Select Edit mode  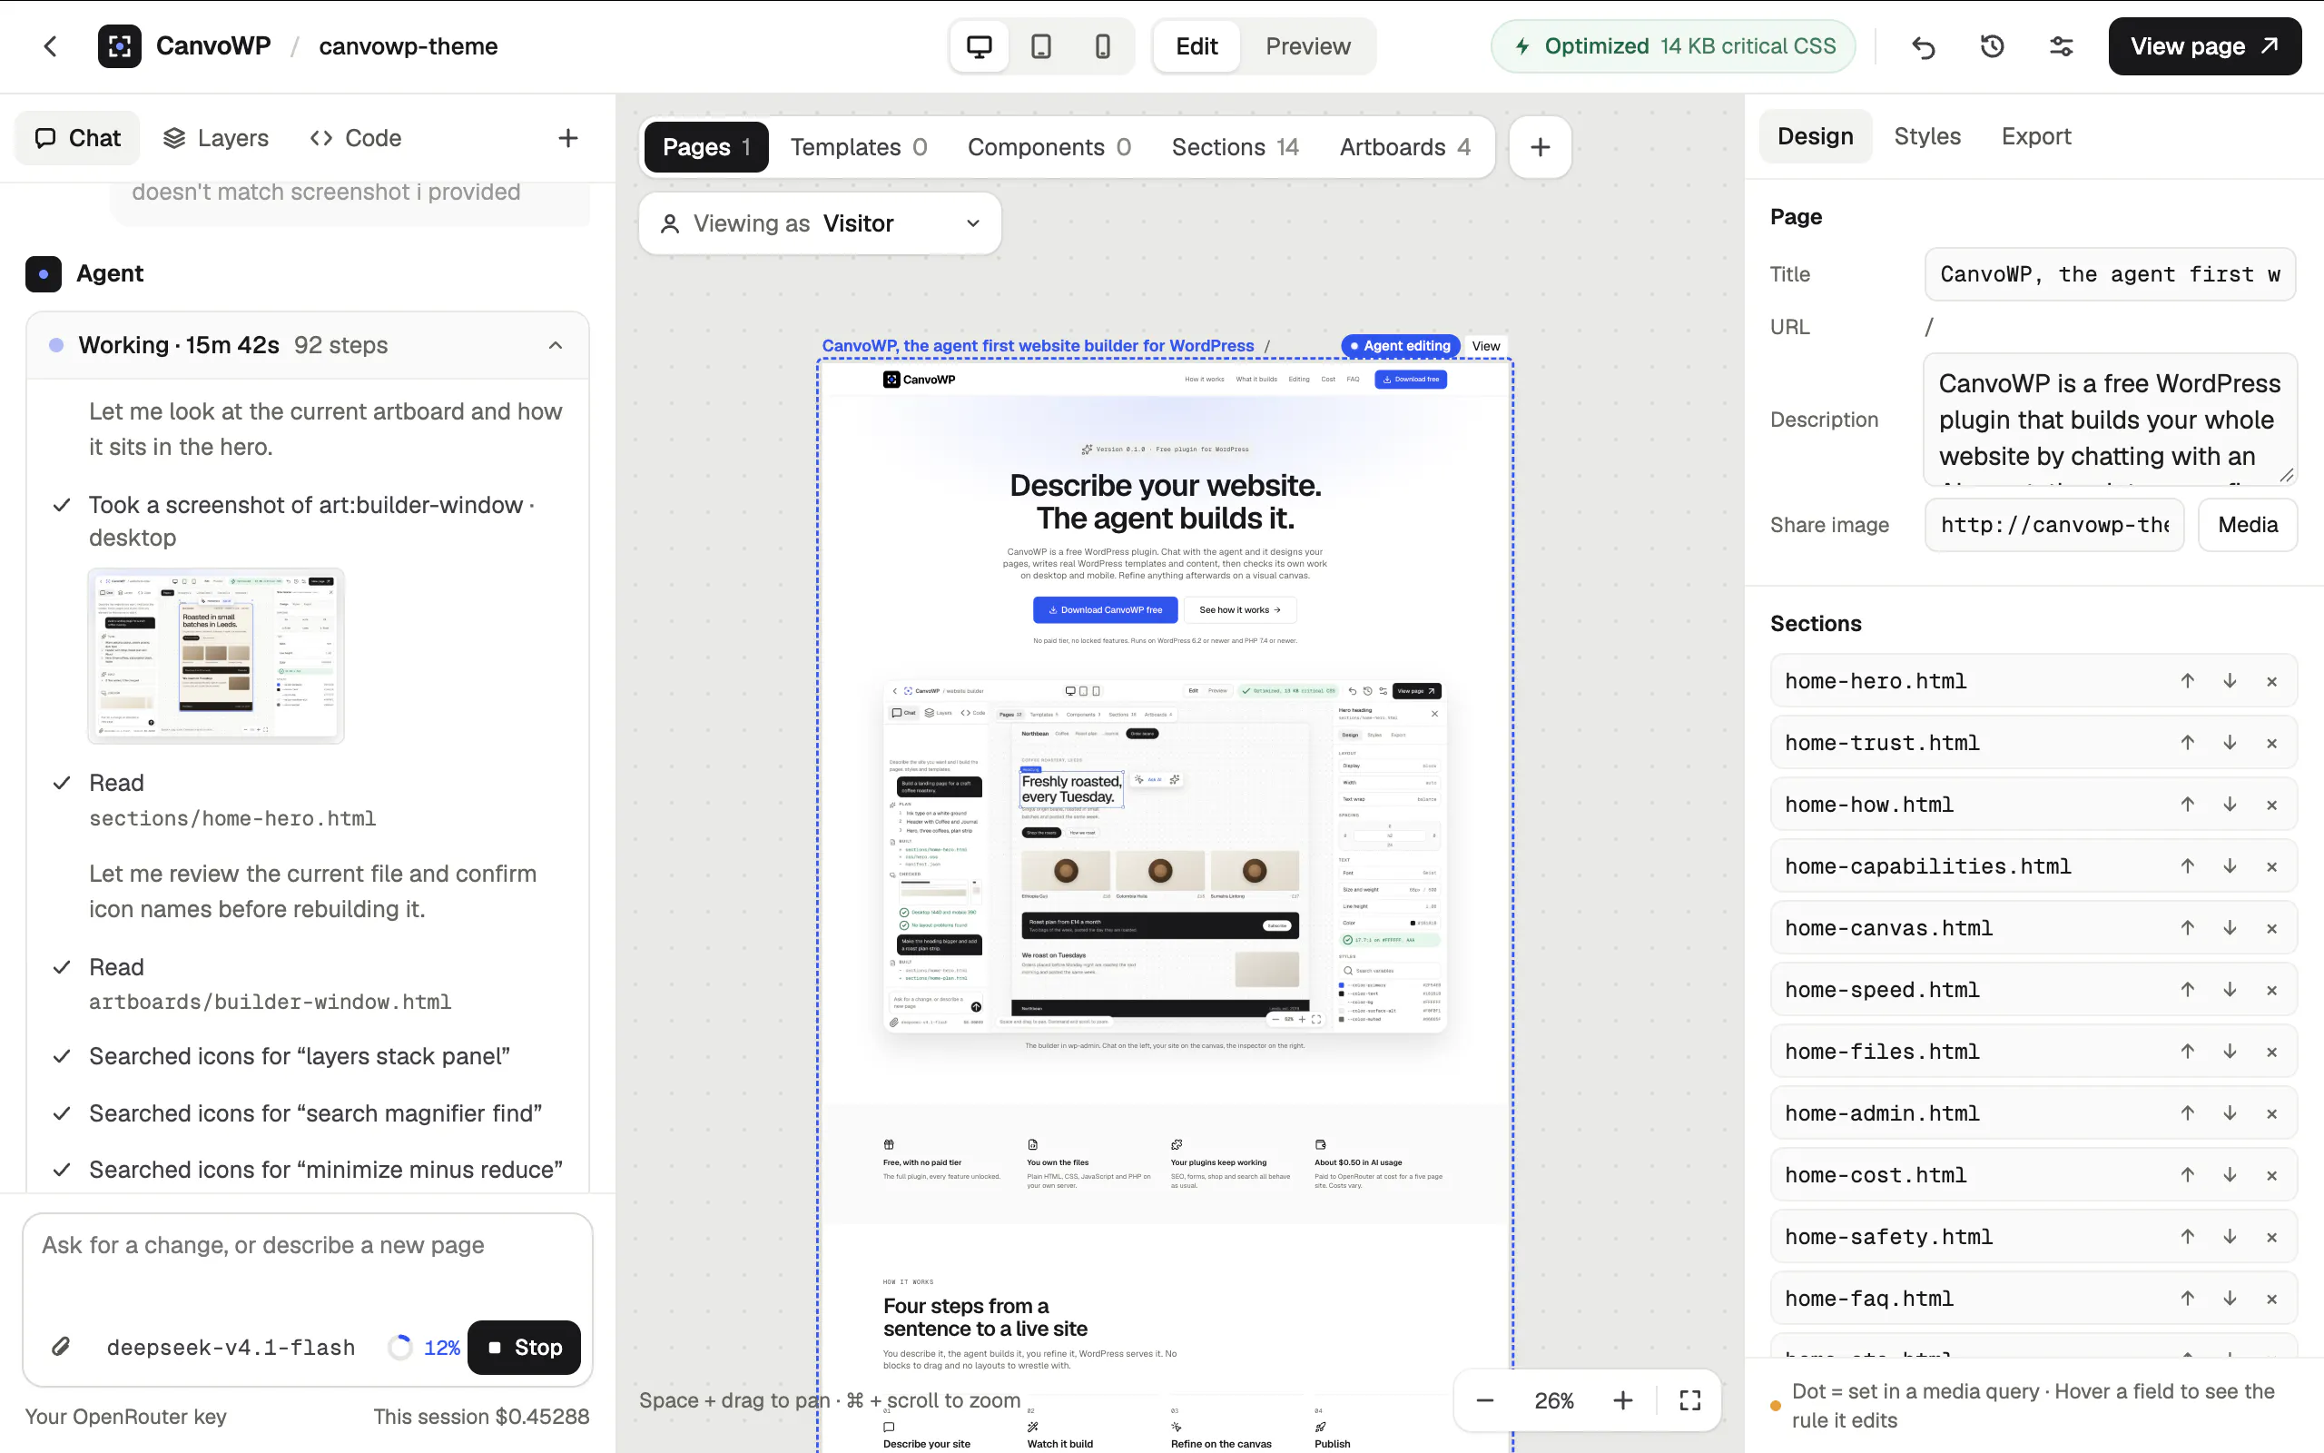[1196, 46]
